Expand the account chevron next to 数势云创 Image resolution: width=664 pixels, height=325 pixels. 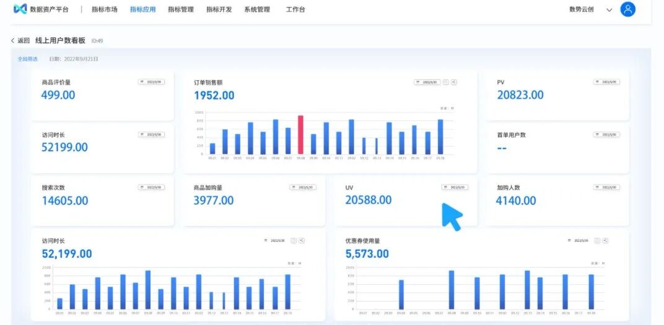point(609,10)
